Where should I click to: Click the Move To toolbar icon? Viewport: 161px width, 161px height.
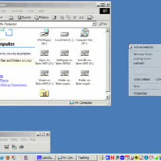pos(62,17)
